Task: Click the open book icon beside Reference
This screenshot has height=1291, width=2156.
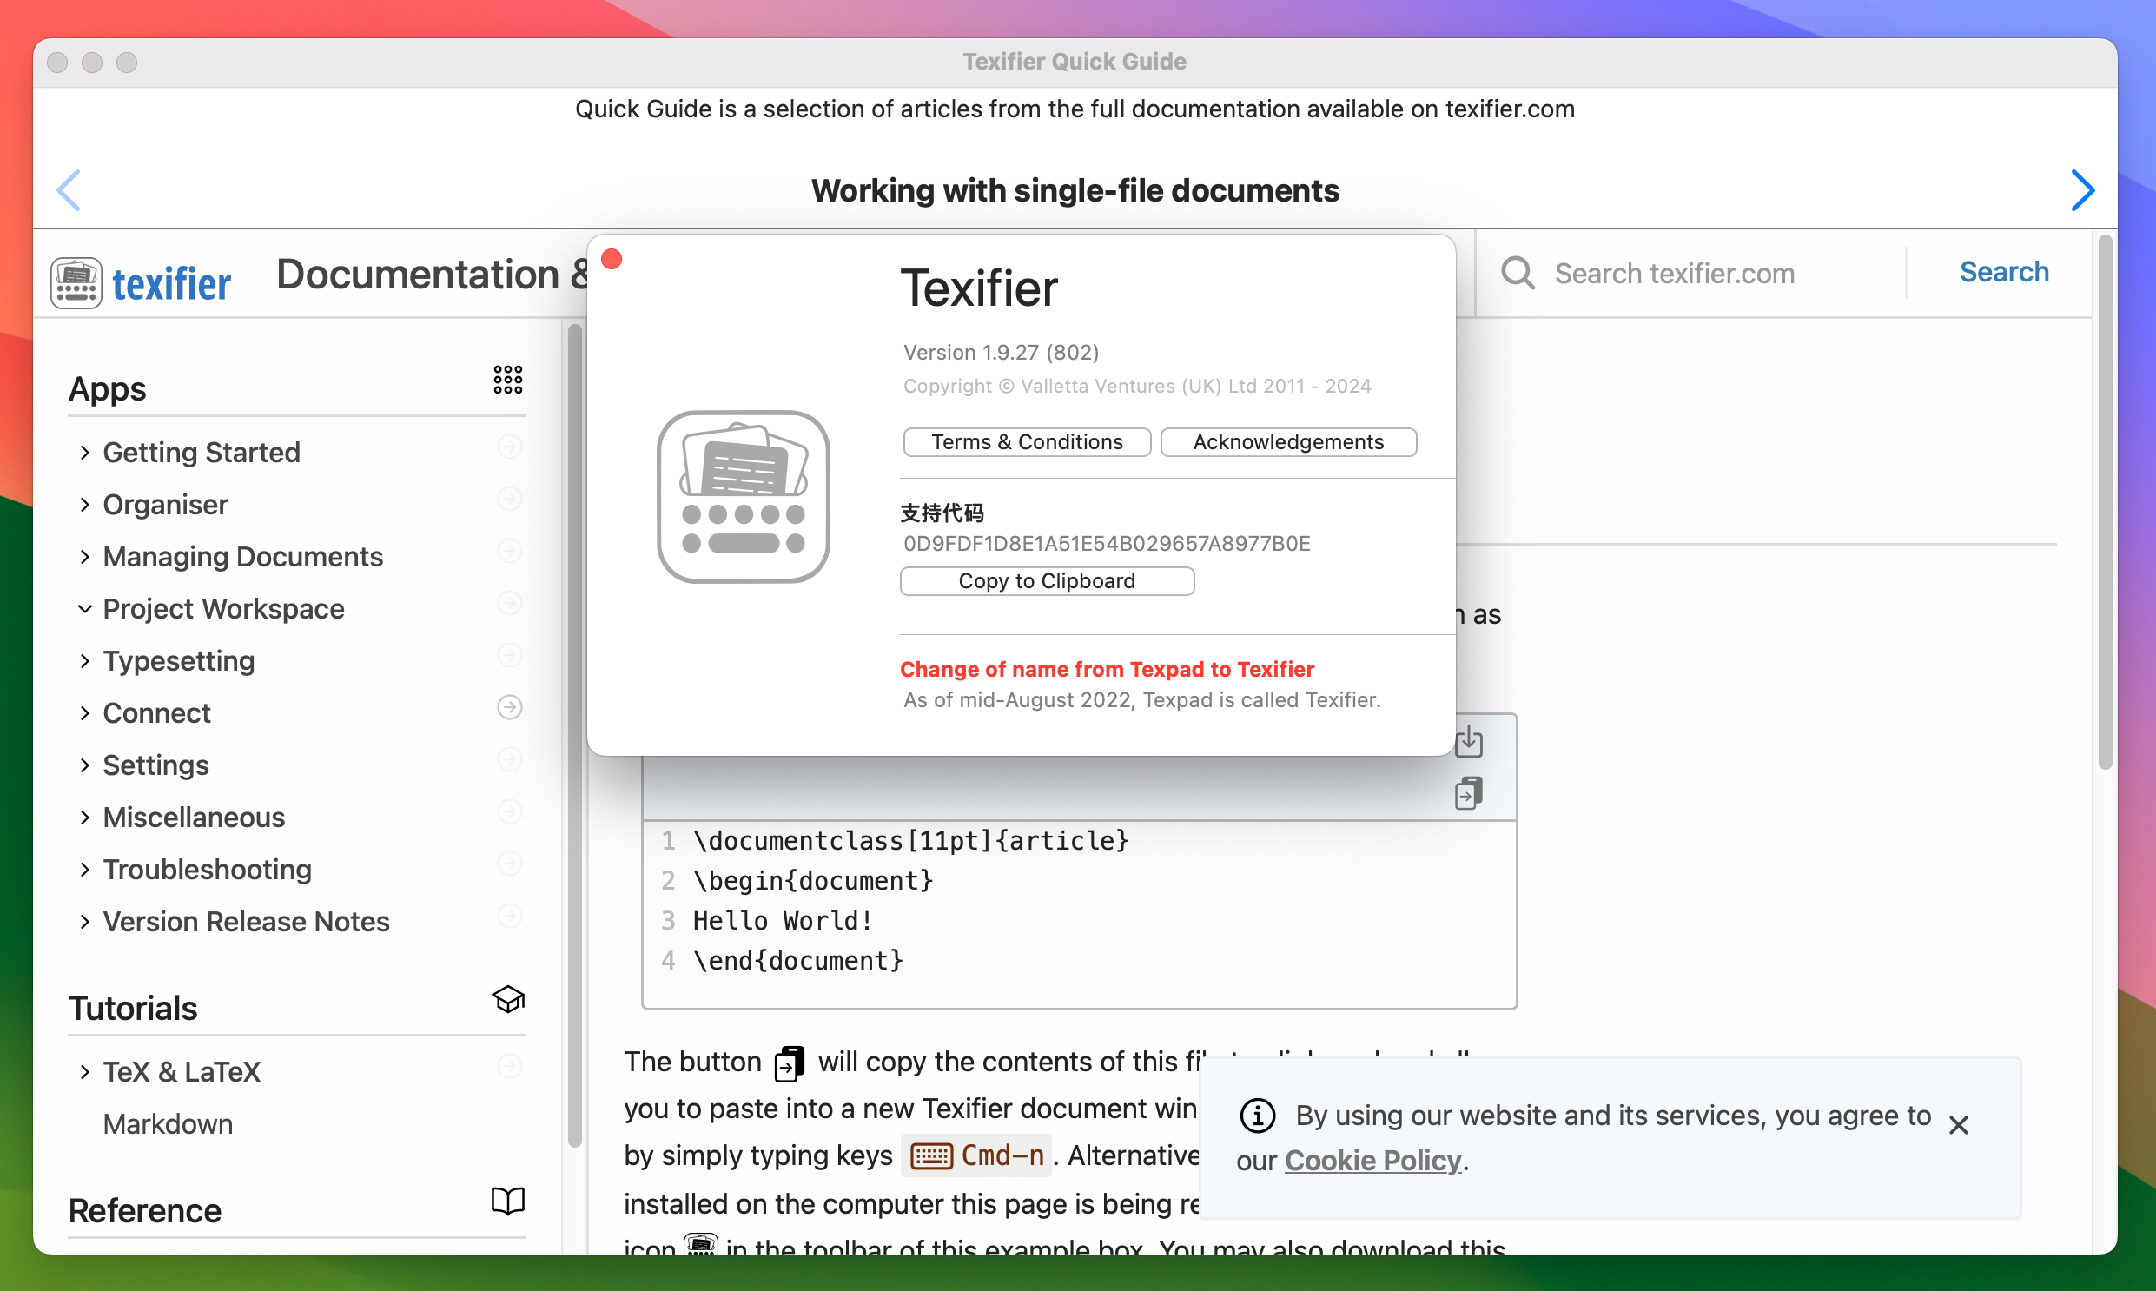Action: 508,1201
